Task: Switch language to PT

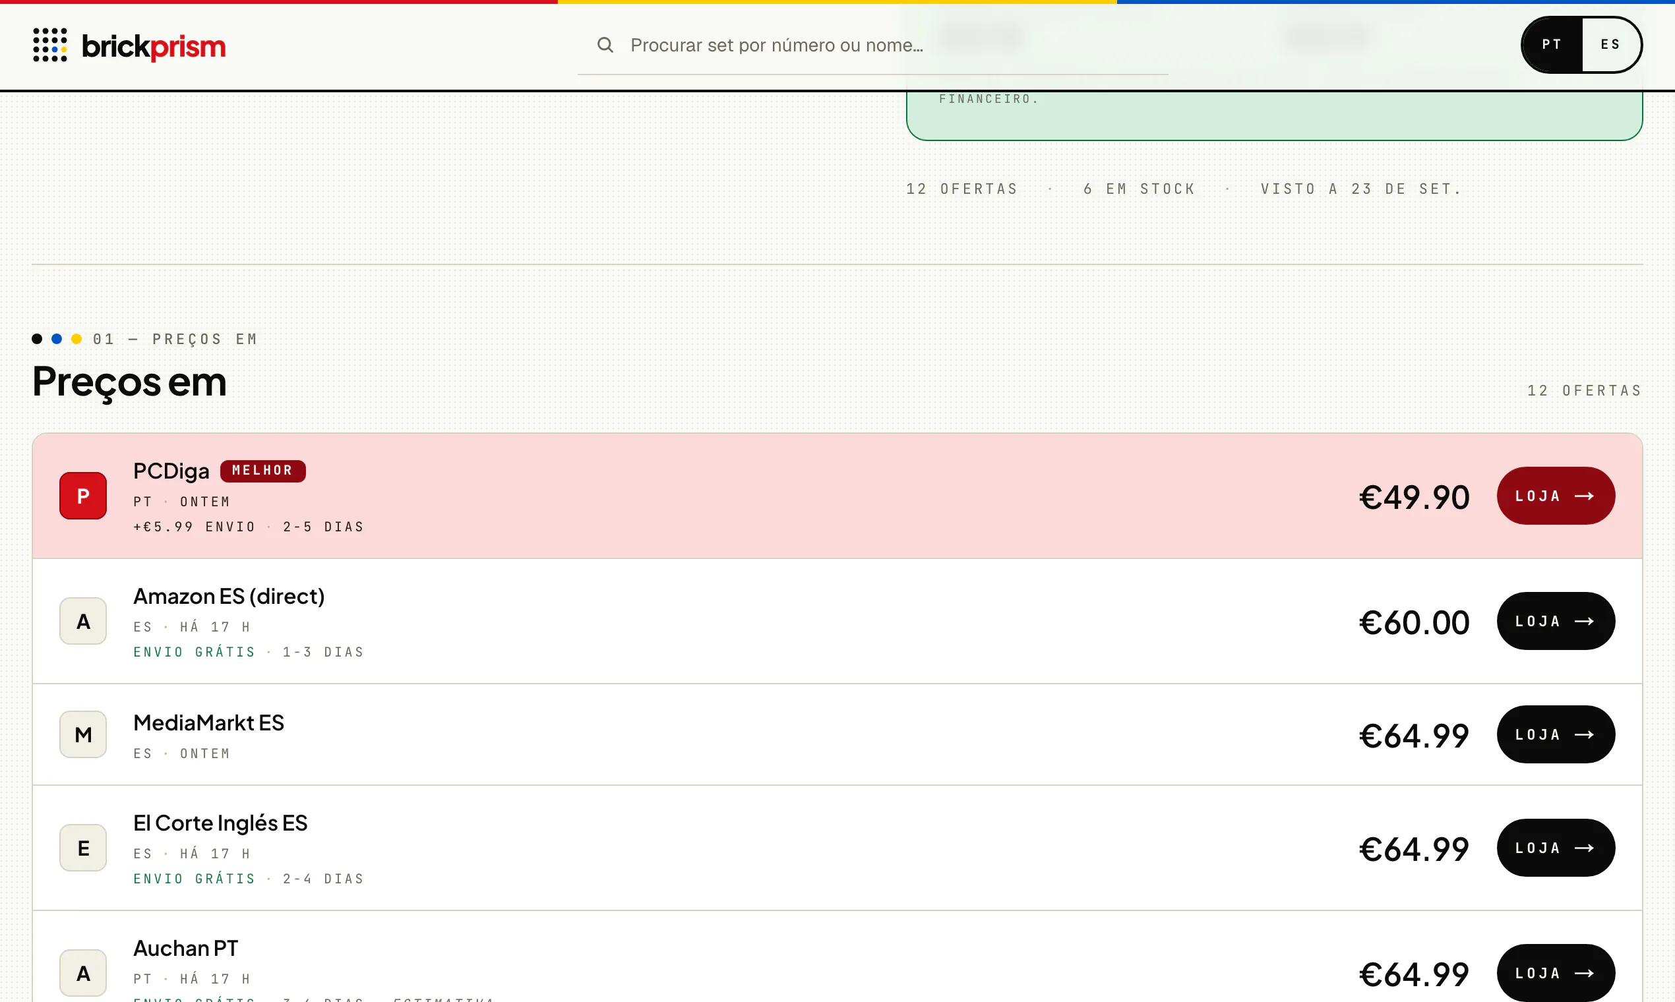Action: tap(1552, 45)
